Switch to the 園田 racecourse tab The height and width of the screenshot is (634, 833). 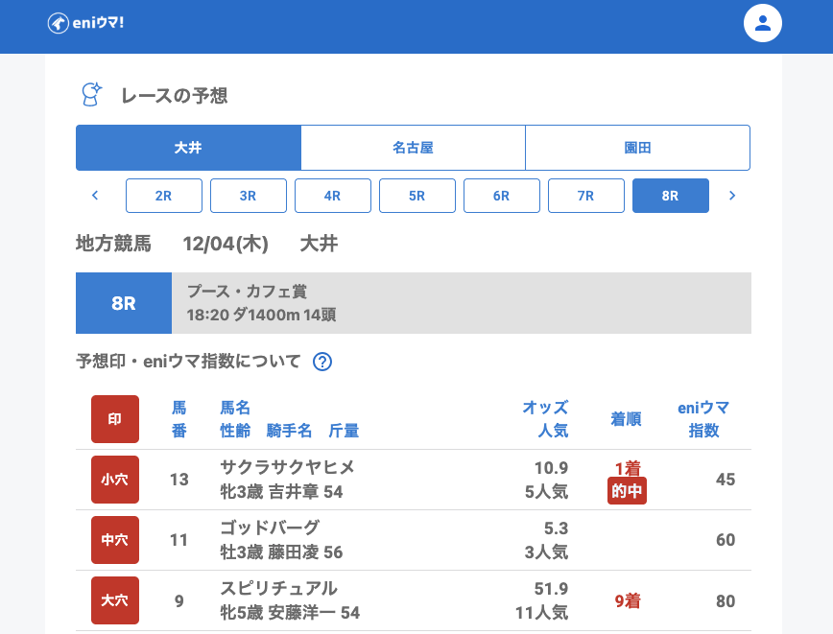(x=637, y=148)
